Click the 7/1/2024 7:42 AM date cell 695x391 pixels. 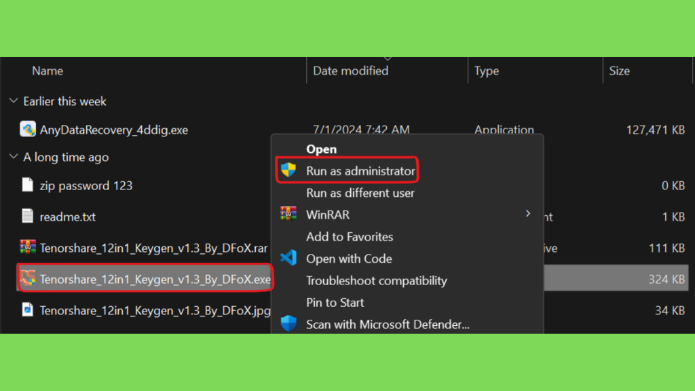point(361,130)
